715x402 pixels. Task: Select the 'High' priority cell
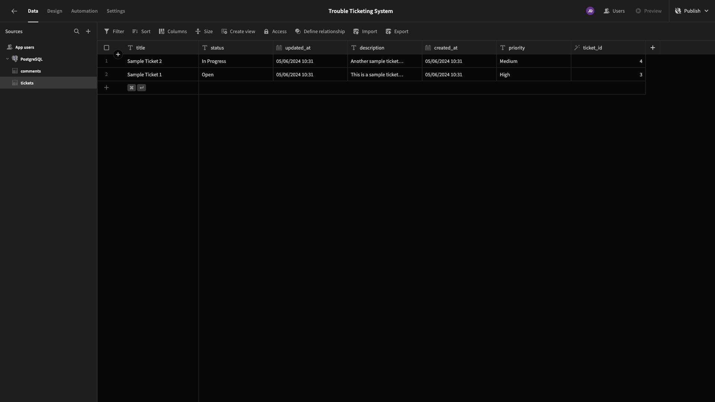coord(534,74)
